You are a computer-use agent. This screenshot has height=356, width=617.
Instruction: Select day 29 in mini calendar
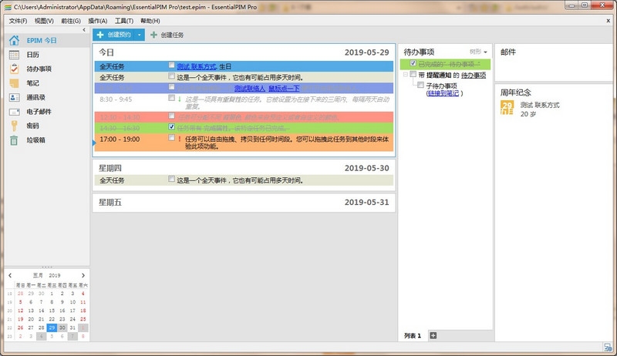[x=52, y=327]
